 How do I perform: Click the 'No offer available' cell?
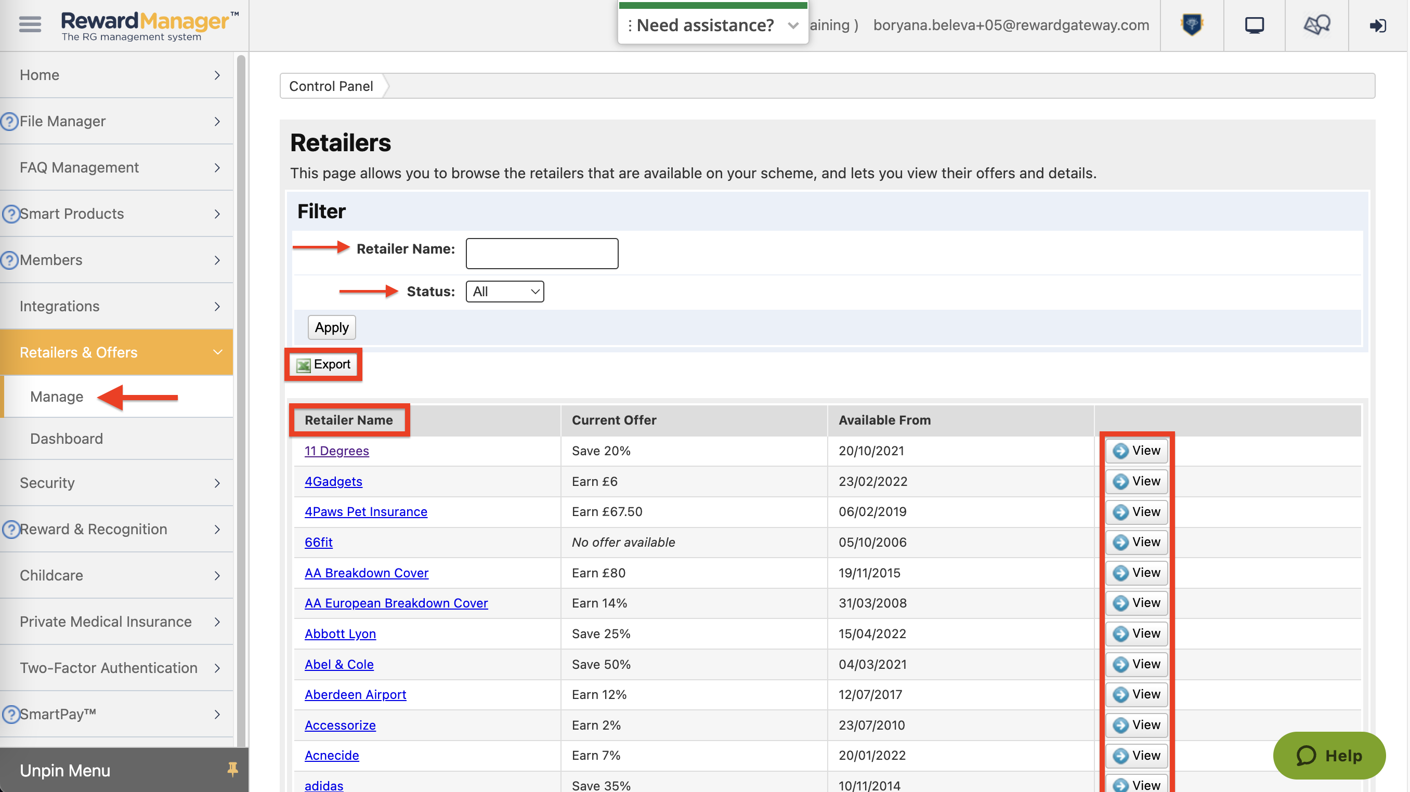(623, 542)
